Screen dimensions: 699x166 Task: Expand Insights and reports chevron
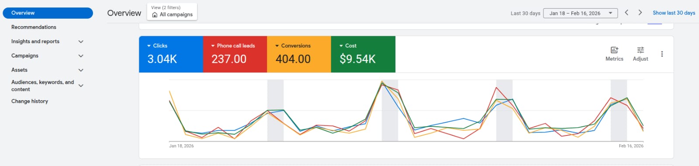[81, 41]
